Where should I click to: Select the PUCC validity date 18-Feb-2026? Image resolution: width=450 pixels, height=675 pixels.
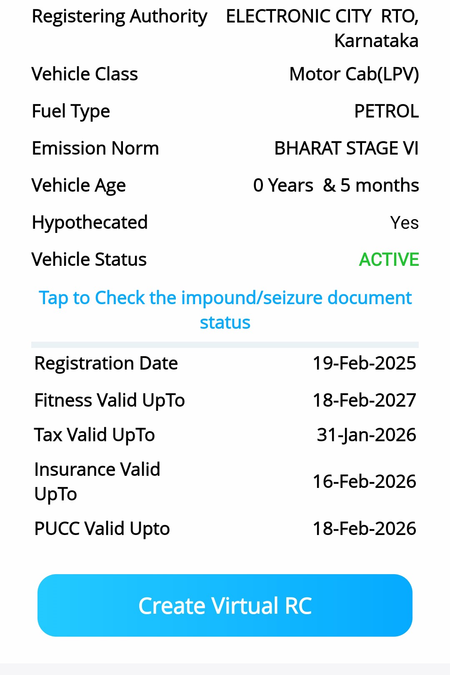tap(364, 529)
